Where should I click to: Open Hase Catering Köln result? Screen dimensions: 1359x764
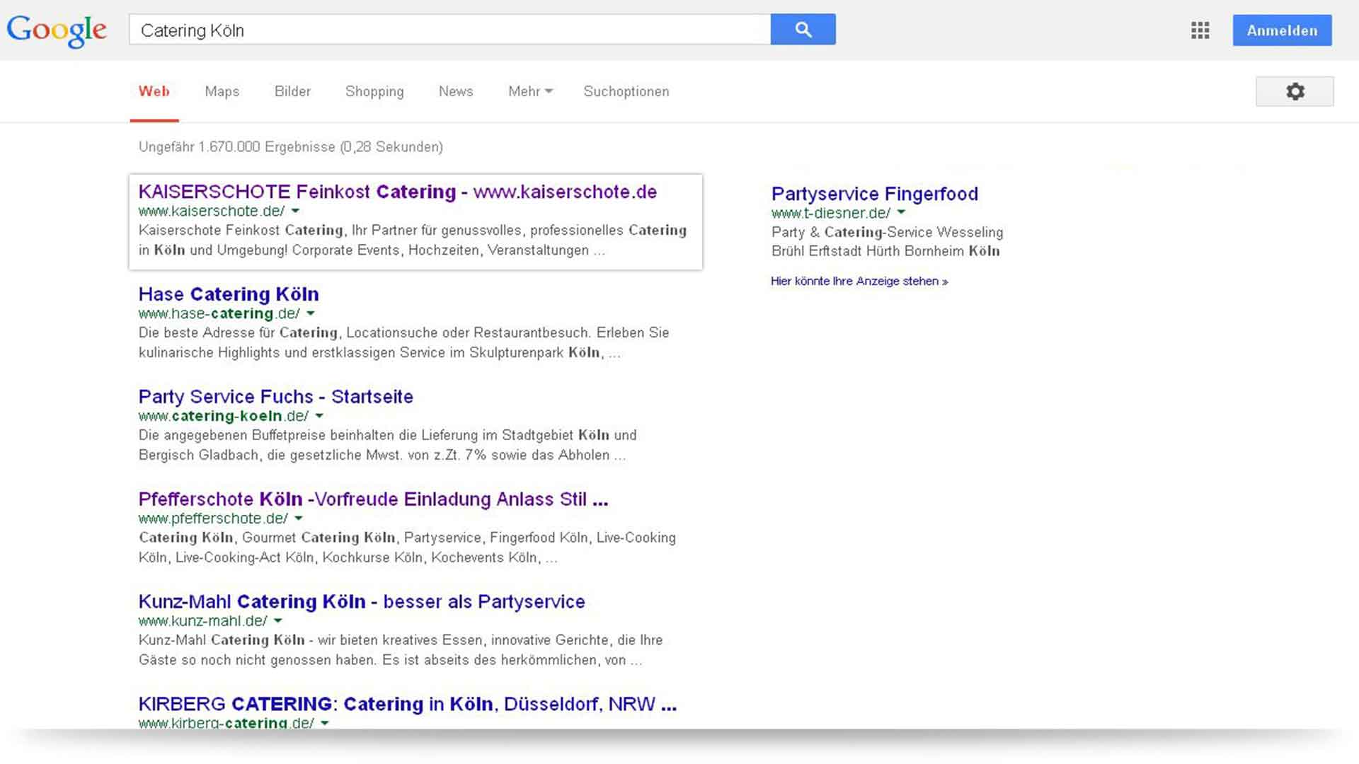pos(229,294)
